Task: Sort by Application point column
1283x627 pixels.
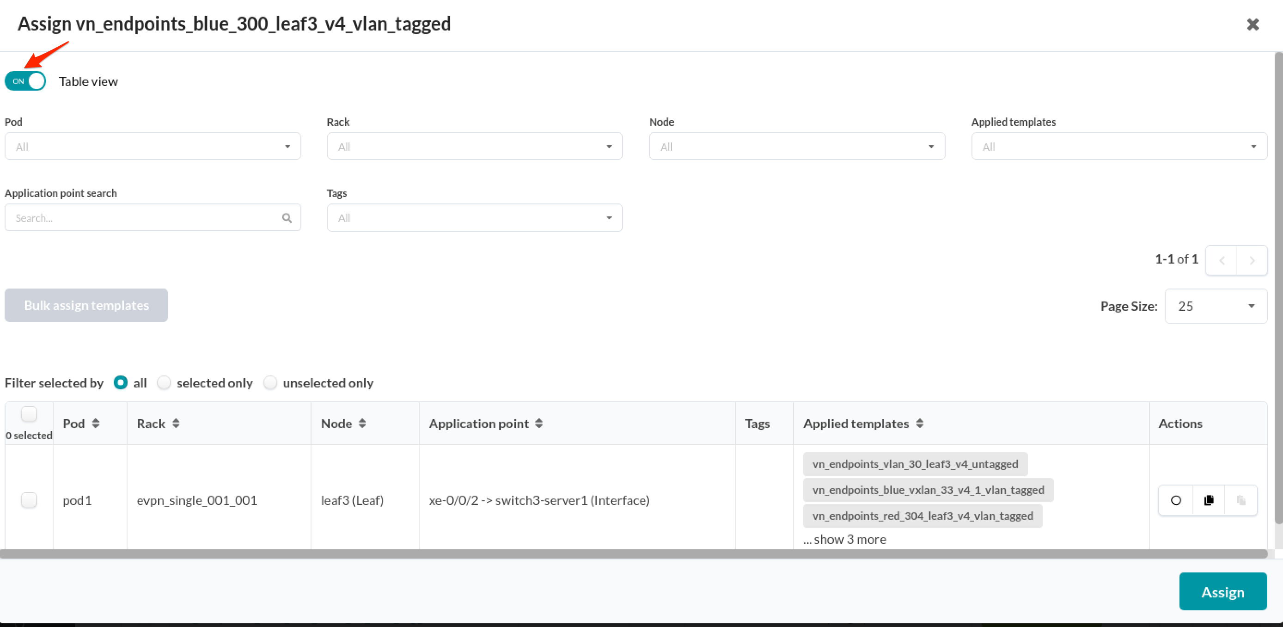Action: pyautogui.click(x=538, y=423)
